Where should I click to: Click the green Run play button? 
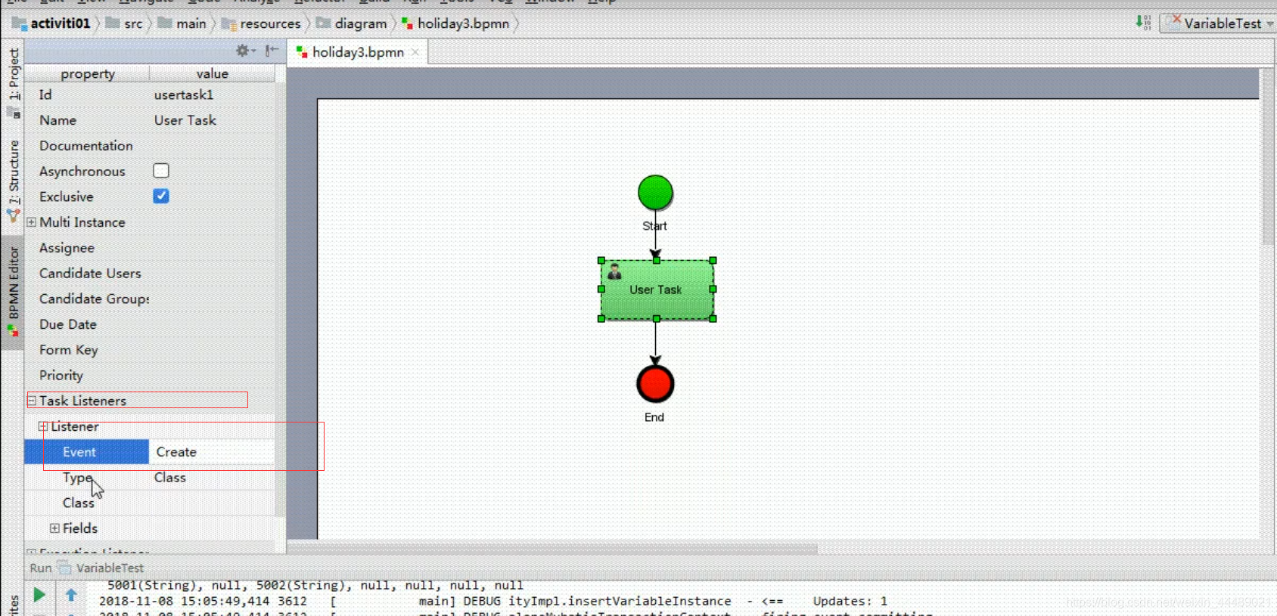(39, 595)
